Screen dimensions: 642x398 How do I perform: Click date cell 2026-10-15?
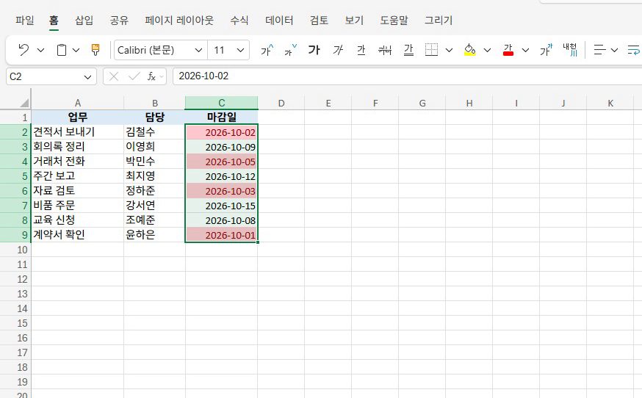(x=222, y=206)
